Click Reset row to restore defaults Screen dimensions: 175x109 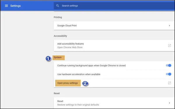click(x=114, y=103)
